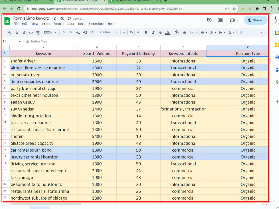Click the Share button
This screenshot has height=209, width=279.
(x=255, y=20)
